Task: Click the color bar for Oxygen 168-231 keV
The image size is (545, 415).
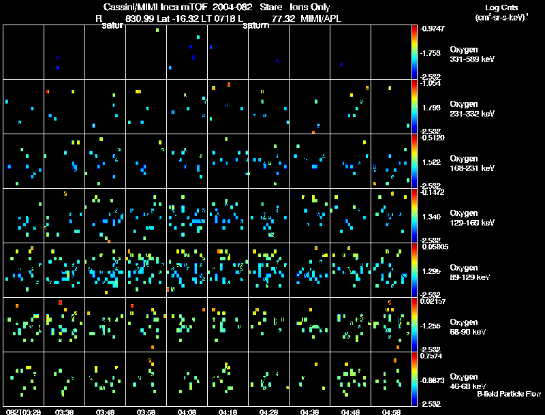Action: (414, 161)
